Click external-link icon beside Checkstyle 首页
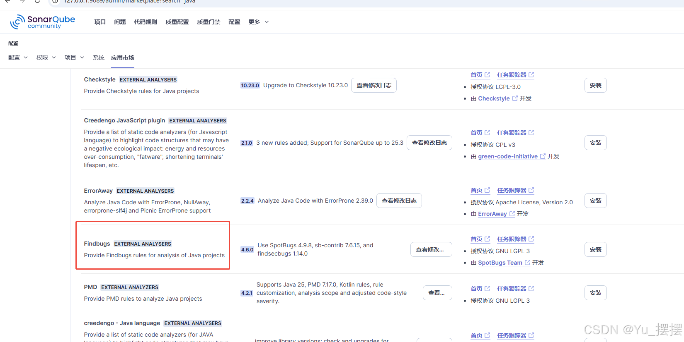The height and width of the screenshot is (342, 684). [488, 75]
